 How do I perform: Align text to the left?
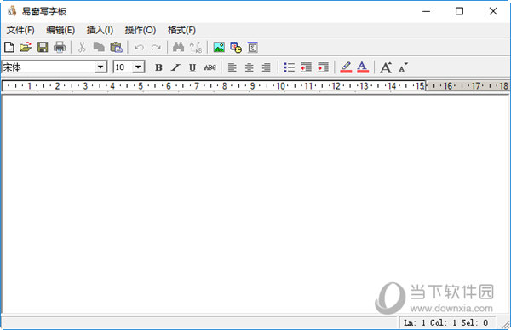tap(232, 67)
